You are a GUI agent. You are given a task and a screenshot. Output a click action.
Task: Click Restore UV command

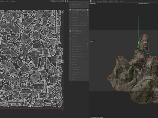(x=79, y=77)
